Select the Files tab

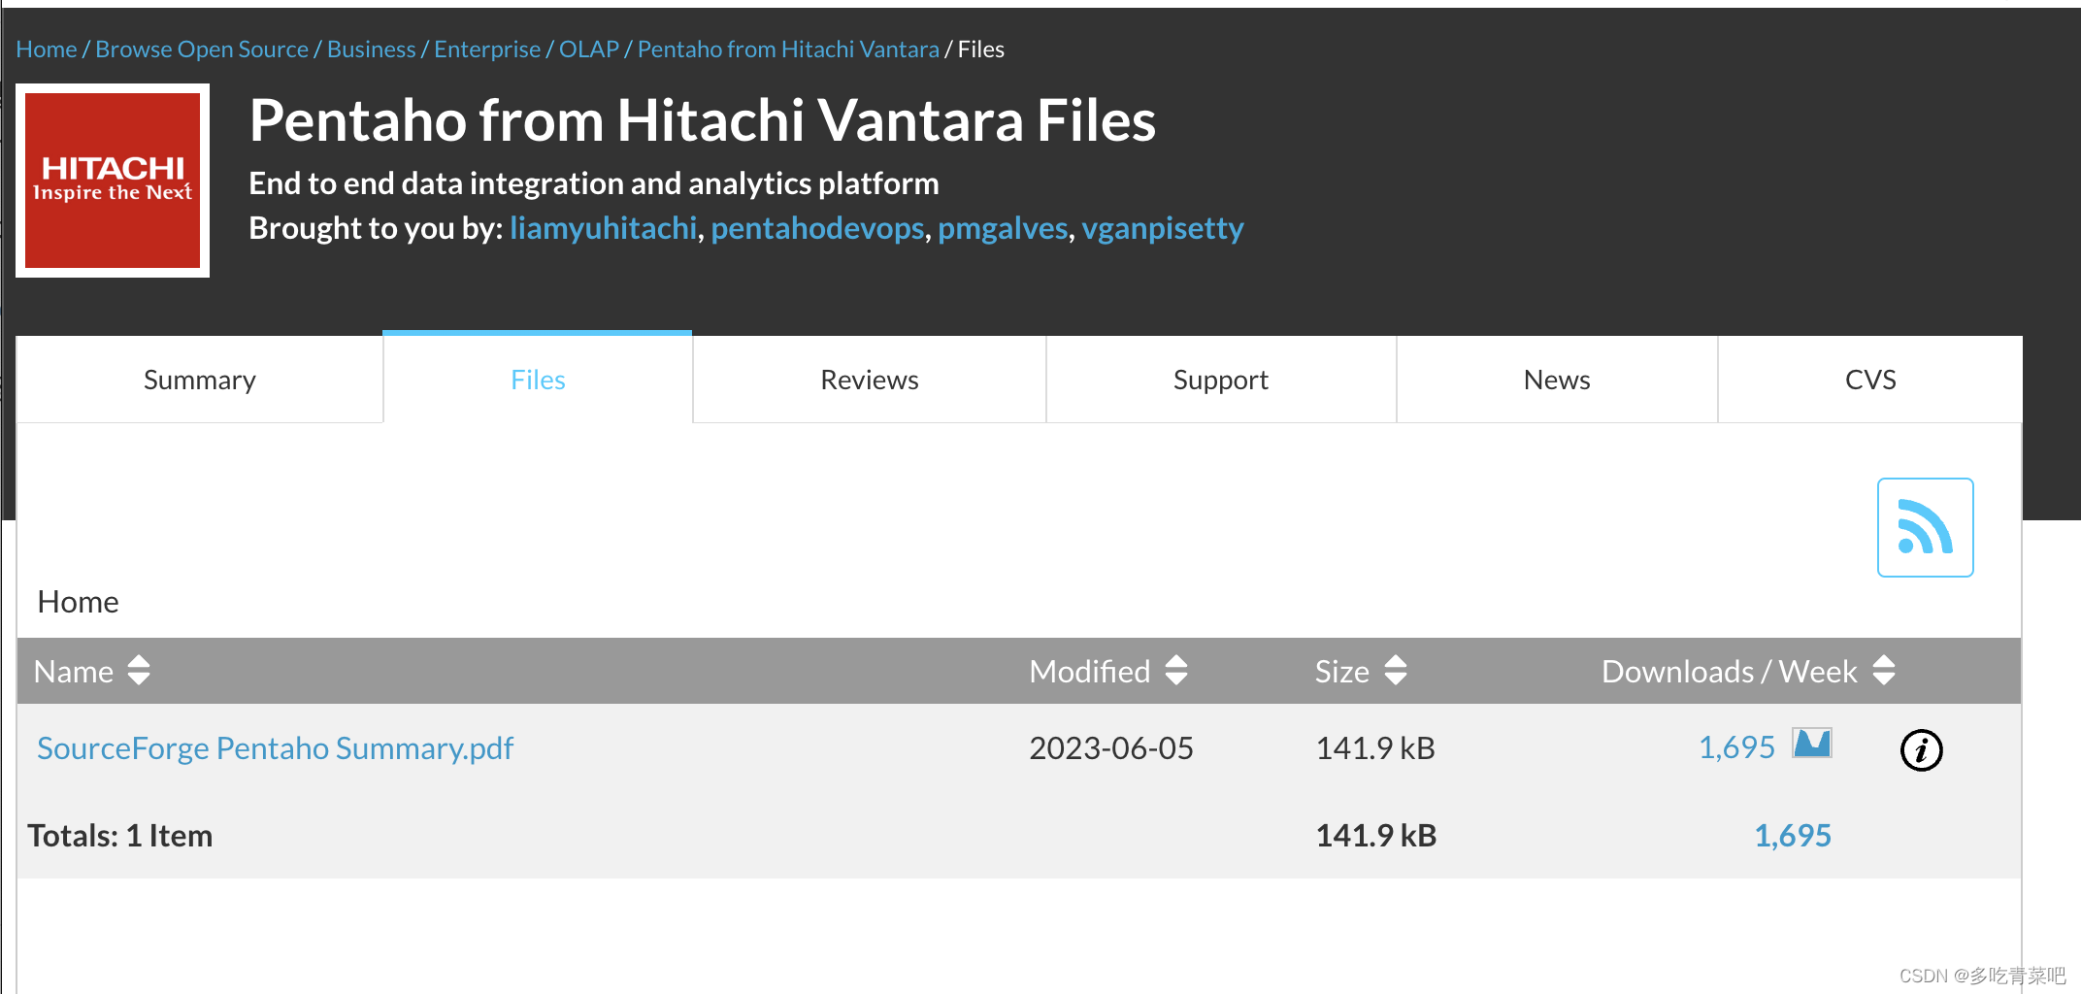click(x=538, y=380)
